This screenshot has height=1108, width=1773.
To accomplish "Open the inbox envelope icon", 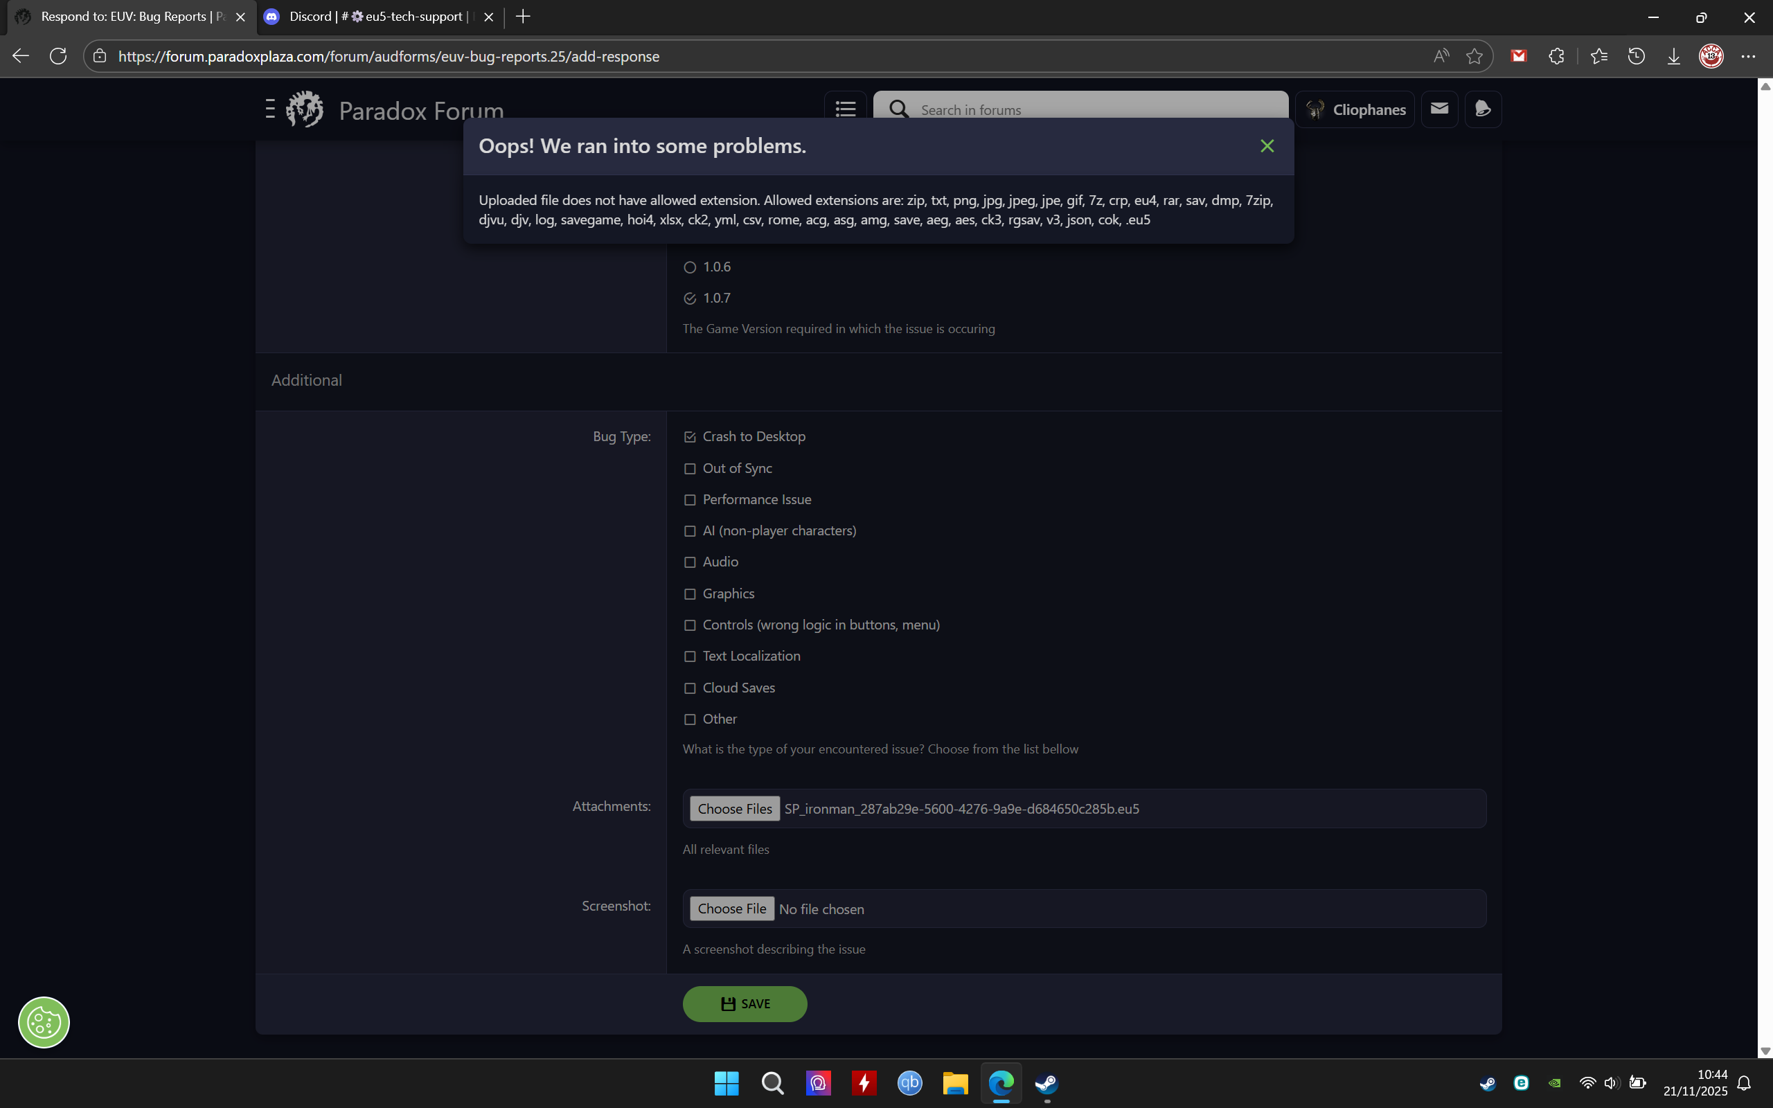I will pyautogui.click(x=1439, y=109).
